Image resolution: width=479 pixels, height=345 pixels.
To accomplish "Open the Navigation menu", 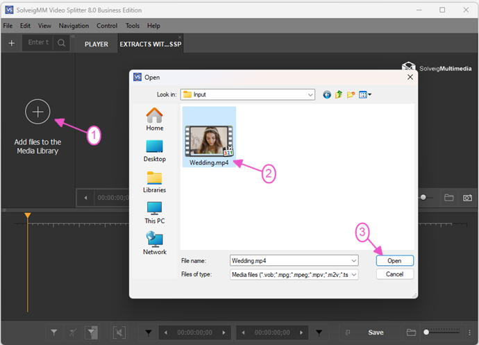I will tap(74, 26).
